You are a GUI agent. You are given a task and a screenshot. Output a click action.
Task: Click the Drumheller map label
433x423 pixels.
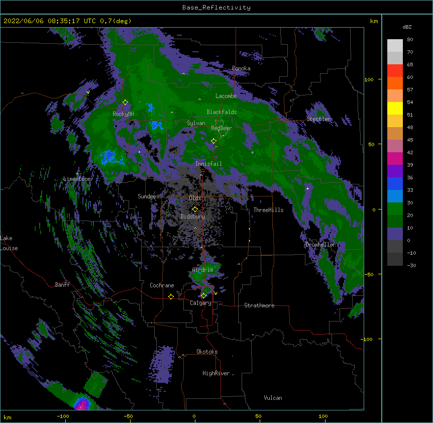(320, 245)
